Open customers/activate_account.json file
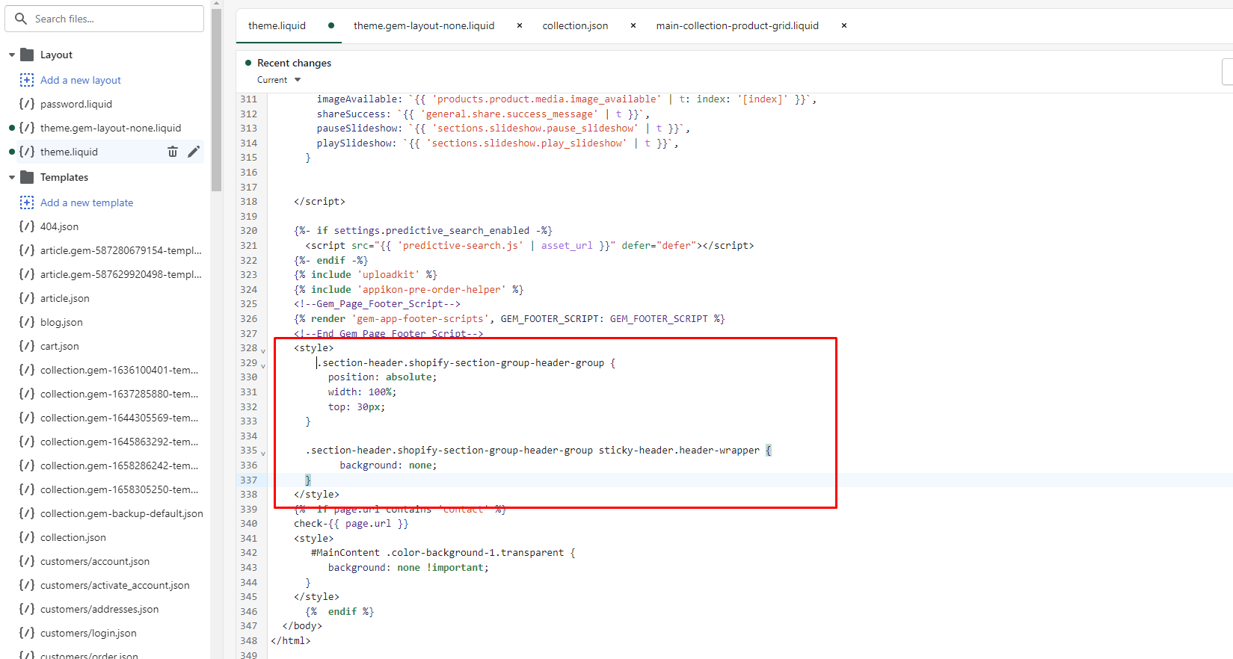 click(115, 585)
